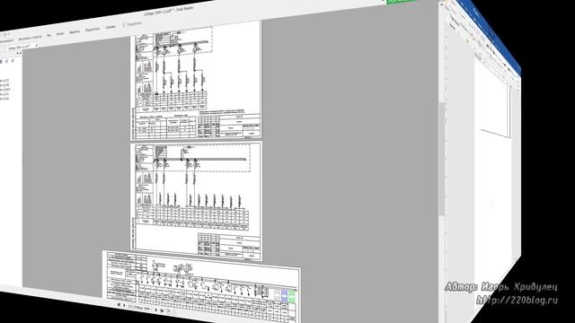Open the Поделиться ribbon tab
The width and height of the screenshot is (575, 323).
click(x=93, y=30)
